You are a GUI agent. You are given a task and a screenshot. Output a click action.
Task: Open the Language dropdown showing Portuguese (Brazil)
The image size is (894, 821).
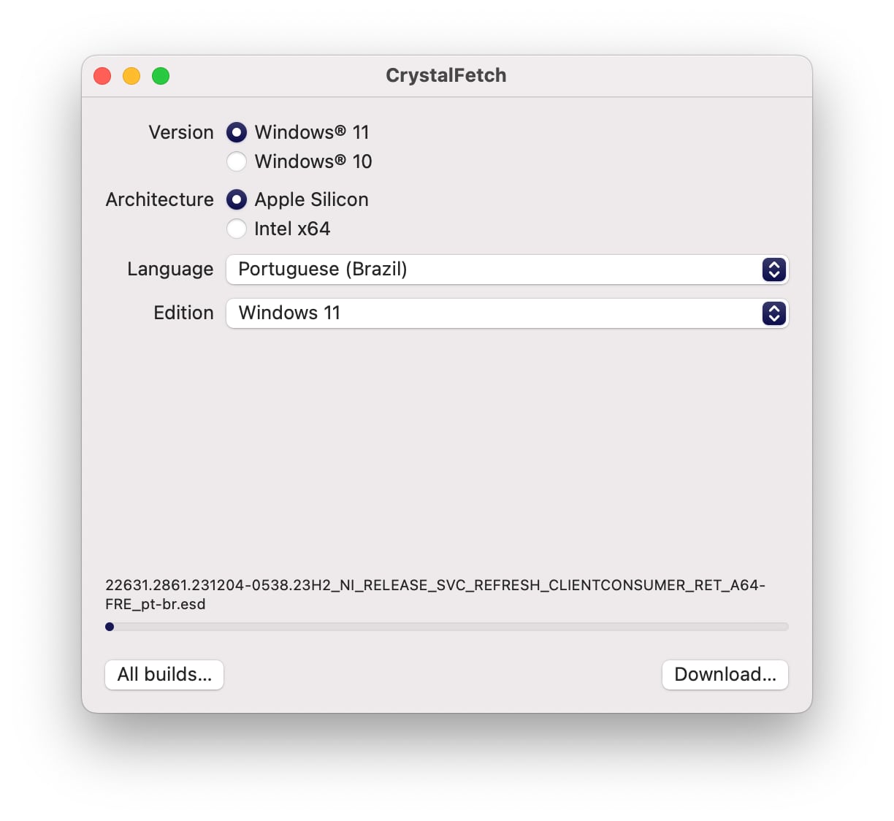tap(497, 270)
